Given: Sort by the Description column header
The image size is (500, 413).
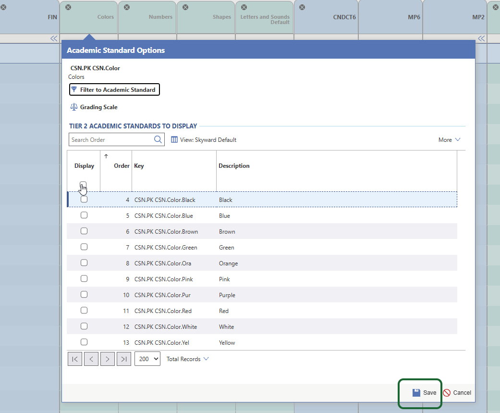Looking at the screenshot, I should (234, 166).
